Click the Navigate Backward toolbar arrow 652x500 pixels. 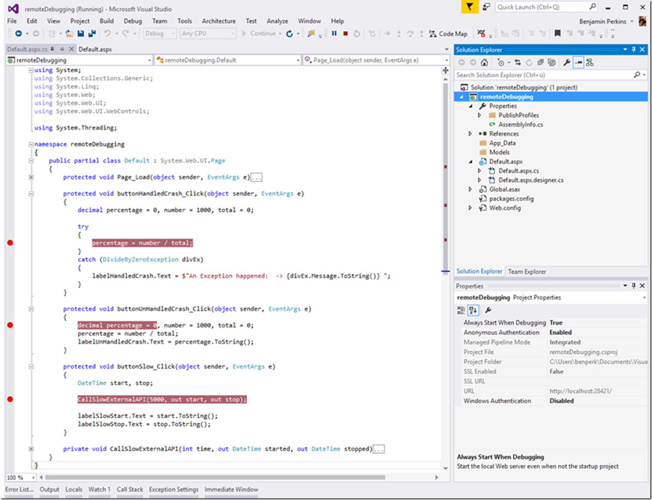(x=18, y=33)
